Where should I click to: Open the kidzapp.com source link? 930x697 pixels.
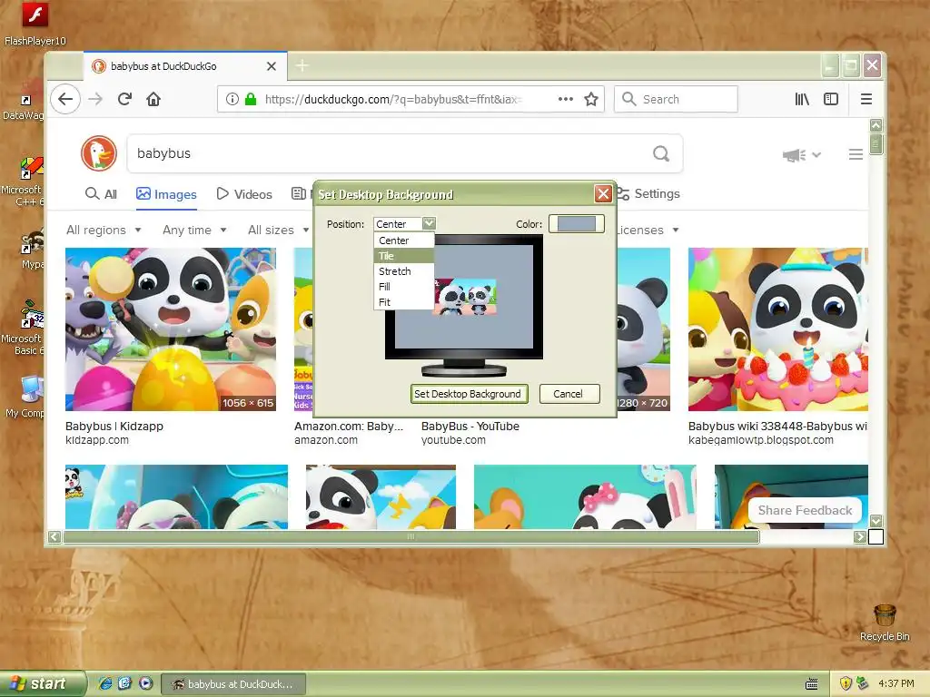click(96, 440)
